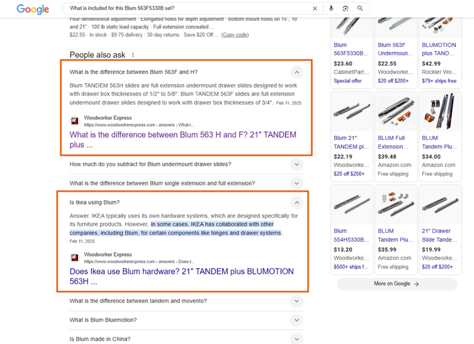The image size is (474, 344).
Task: Click the Blum 21" TANDEM product thumbnail
Action: click(x=352, y=111)
